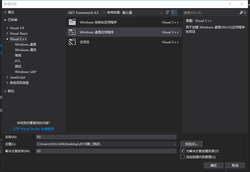Expand the 最近 tree node
This screenshot has height=172, width=250.
pos(5,12)
